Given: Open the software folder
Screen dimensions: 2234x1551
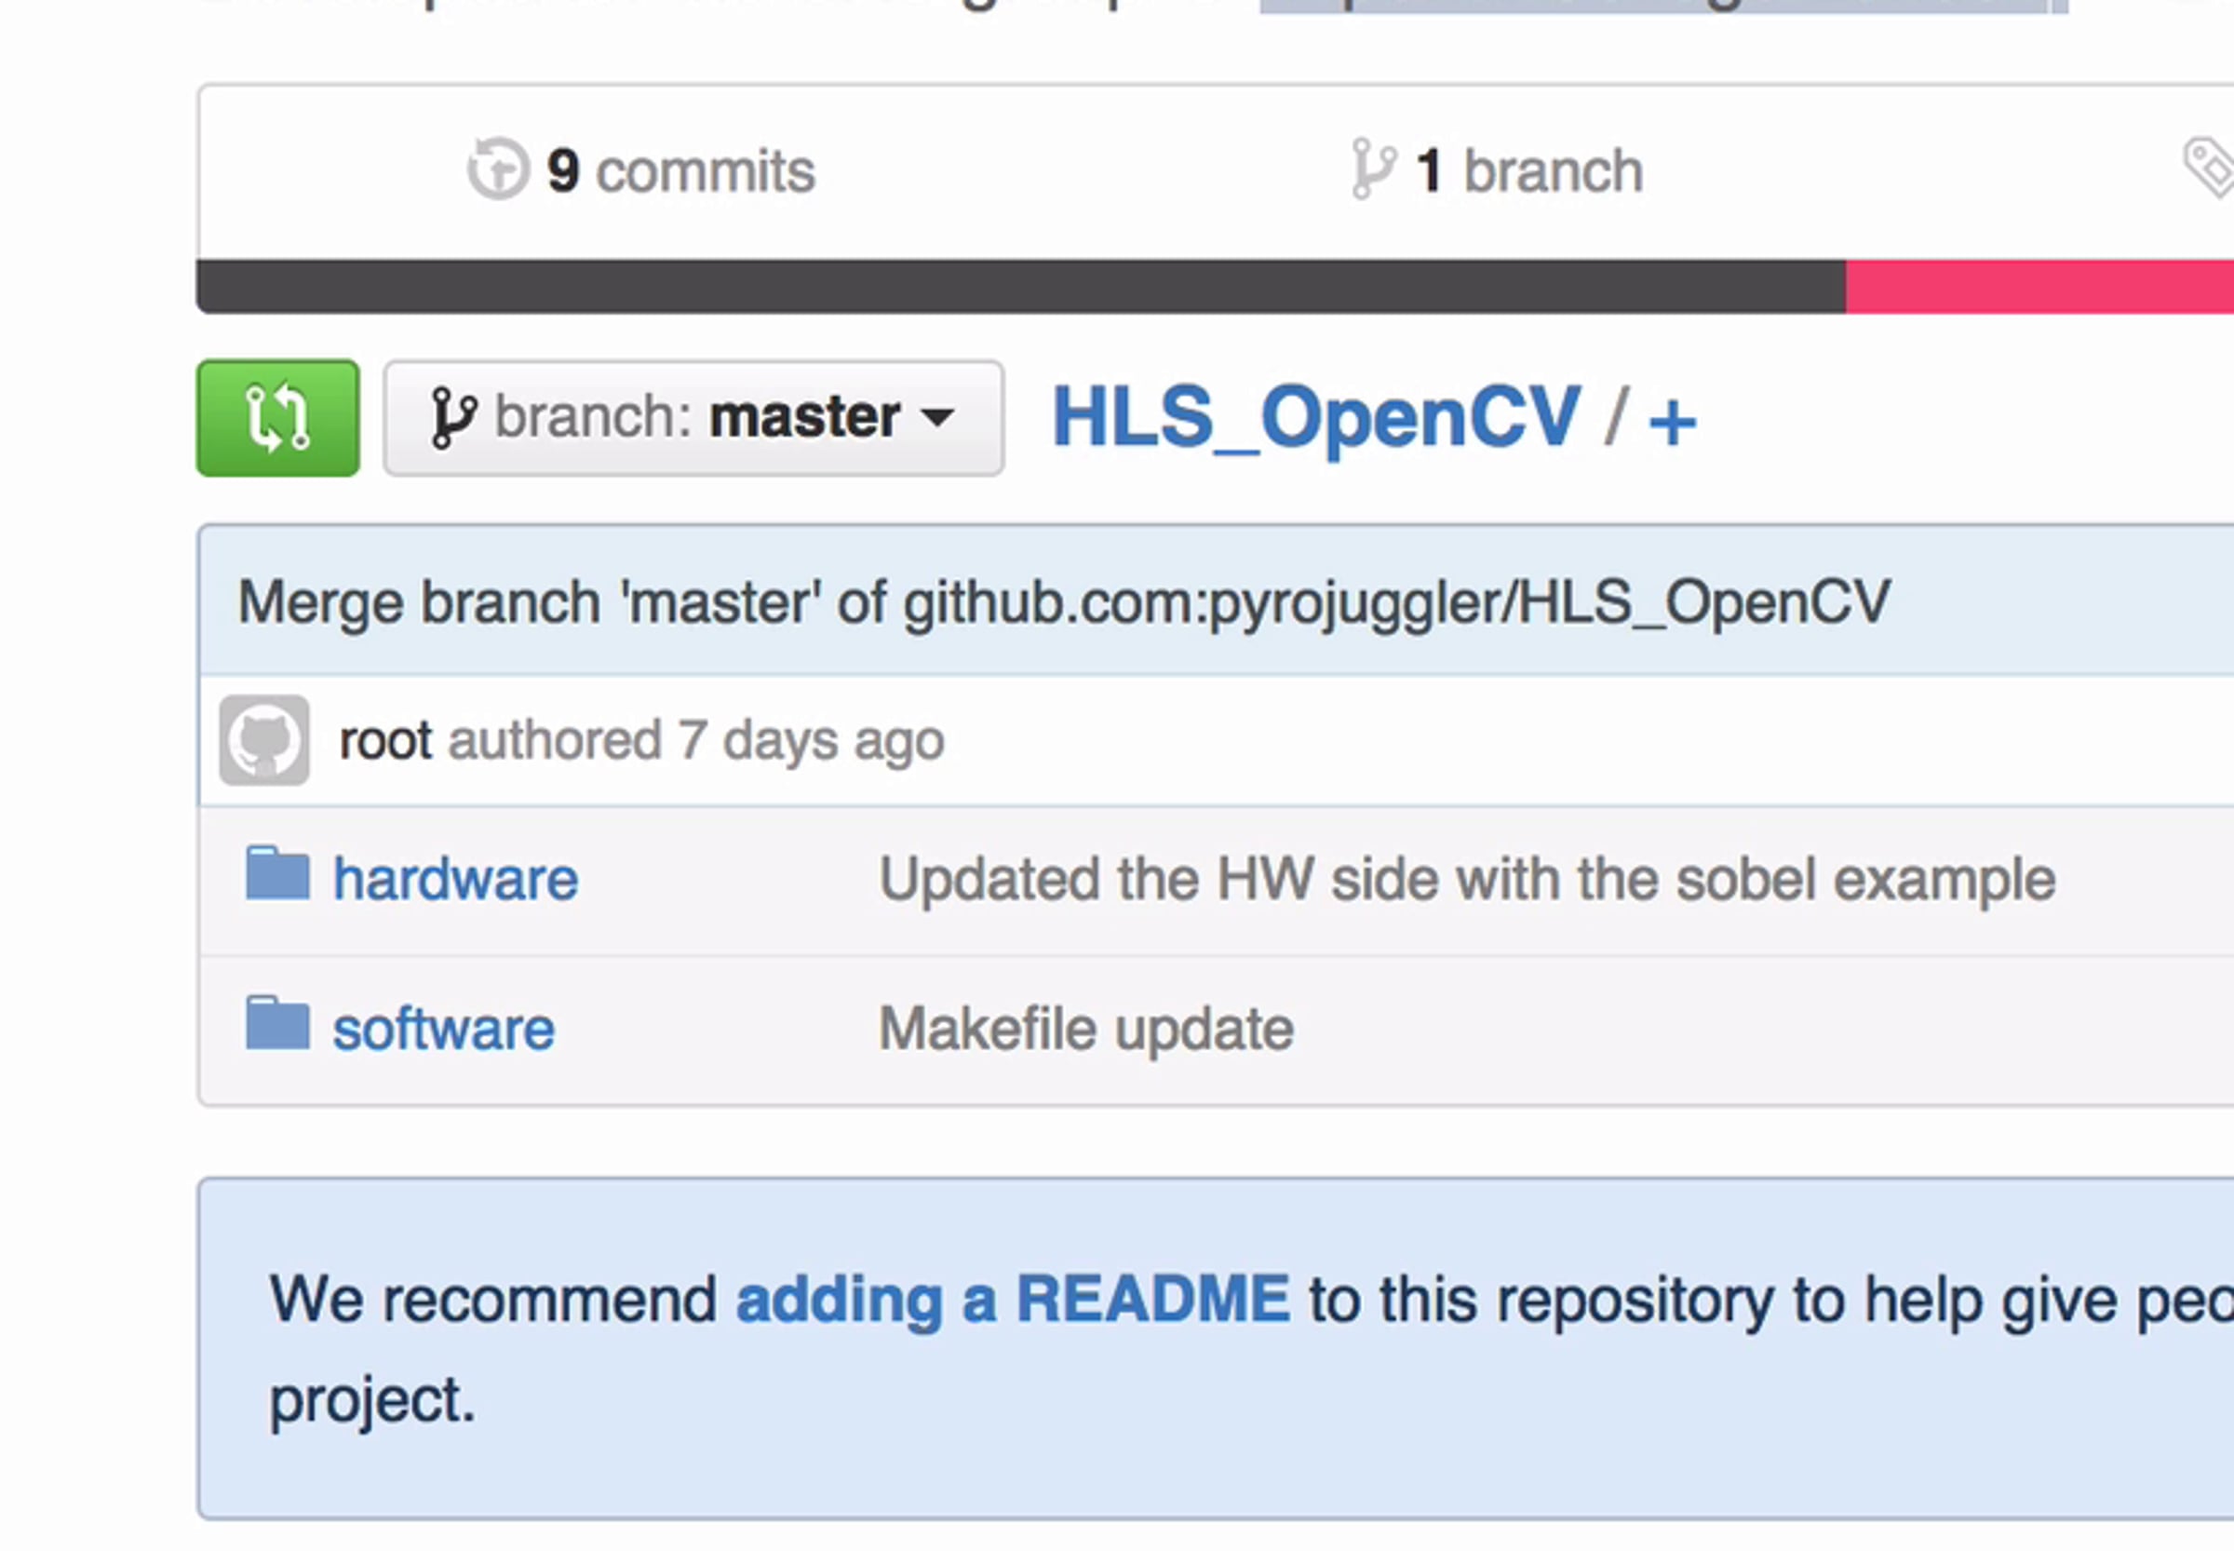Looking at the screenshot, I should tap(443, 1029).
